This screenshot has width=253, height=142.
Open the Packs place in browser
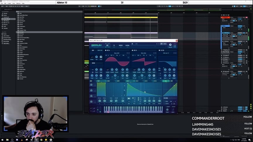(x=5, y=34)
